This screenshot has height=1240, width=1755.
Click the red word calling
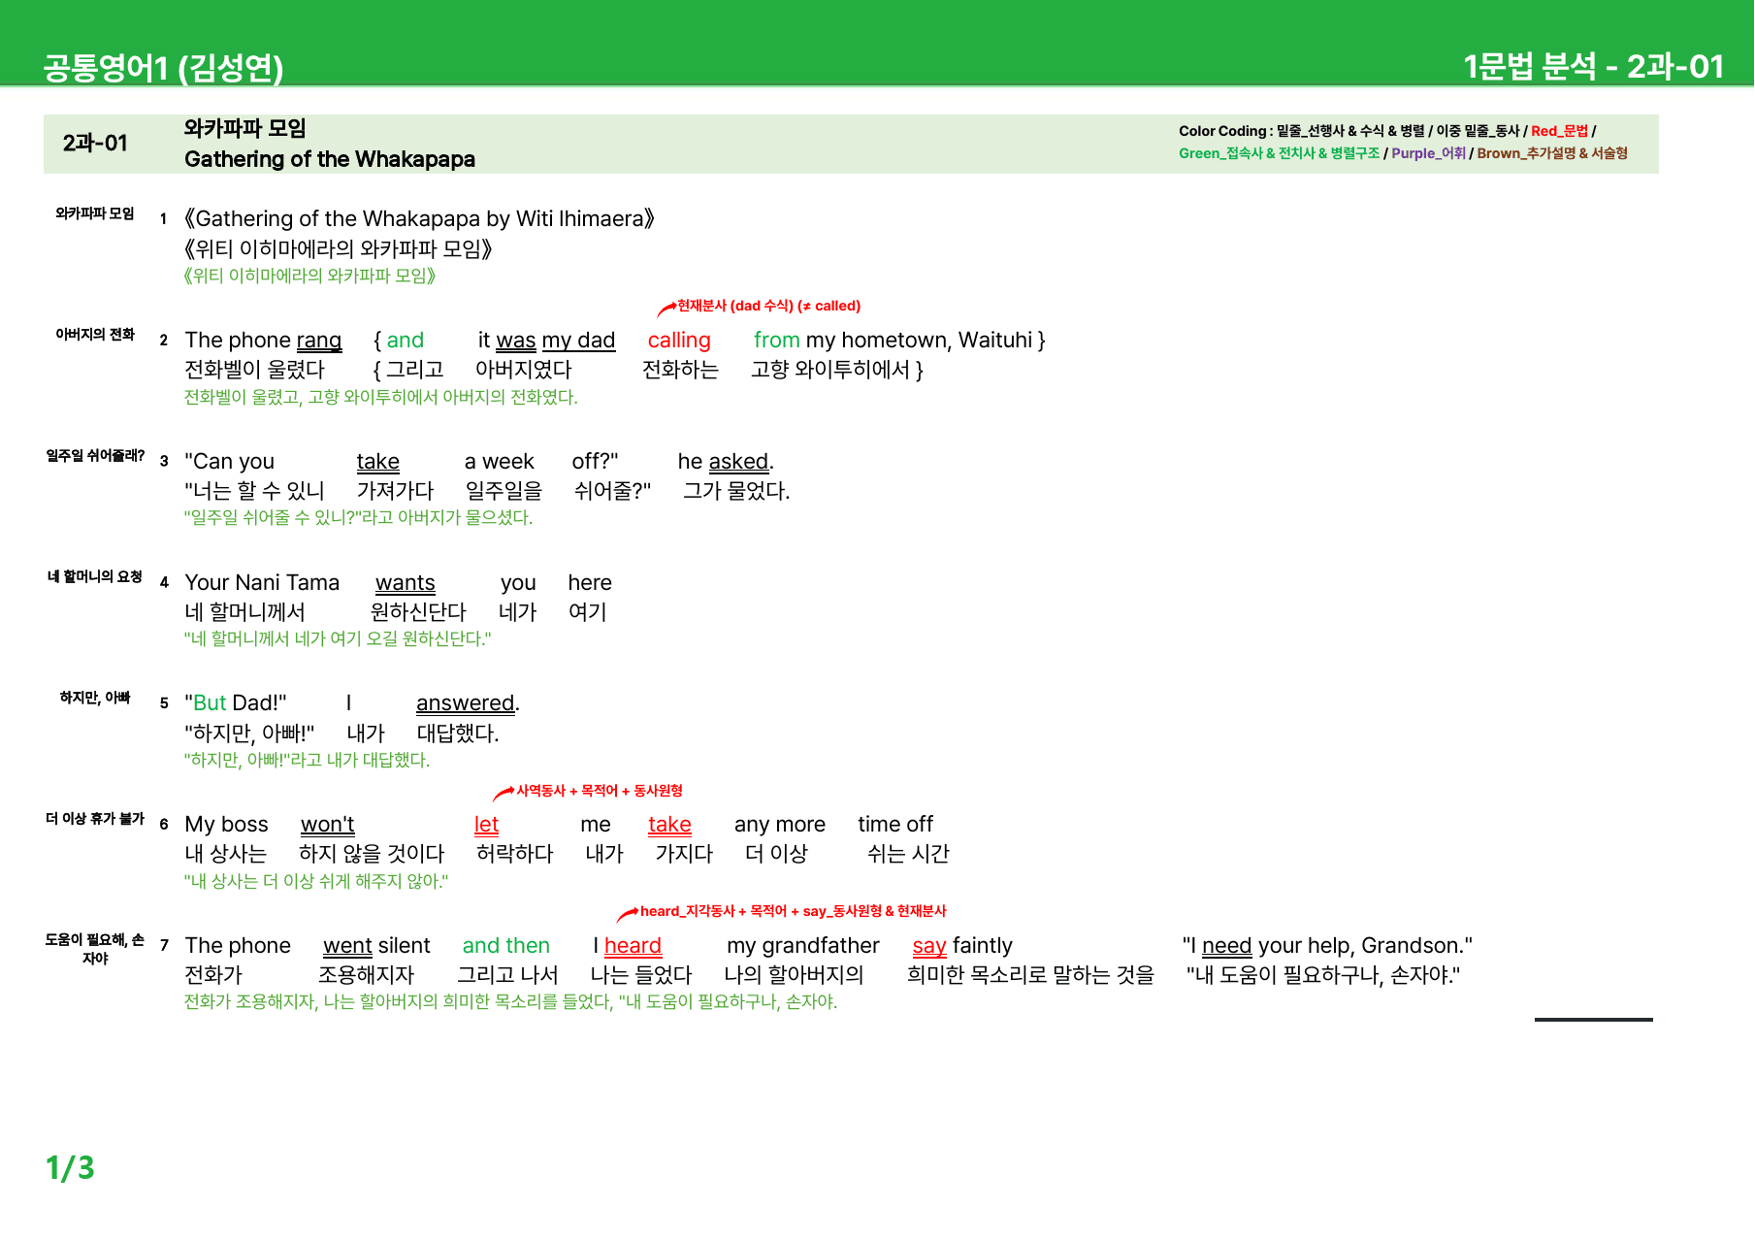(x=679, y=341)
